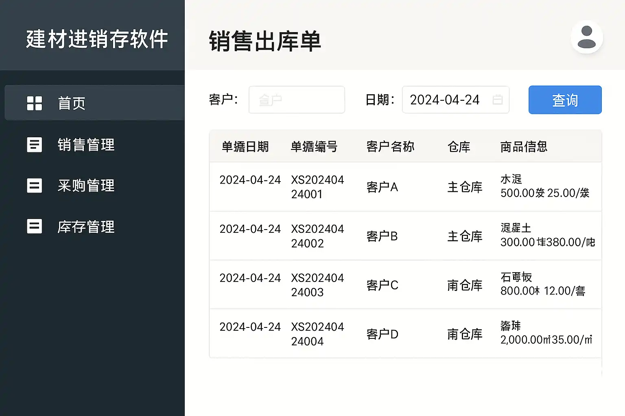Click the 销售出库单 page title
The image size is (625, 416).
[x=265, y=41]
